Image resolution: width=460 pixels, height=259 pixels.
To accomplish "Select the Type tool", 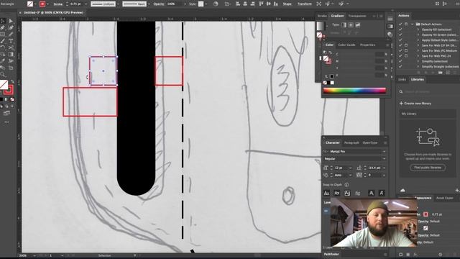I will (11, 41).
